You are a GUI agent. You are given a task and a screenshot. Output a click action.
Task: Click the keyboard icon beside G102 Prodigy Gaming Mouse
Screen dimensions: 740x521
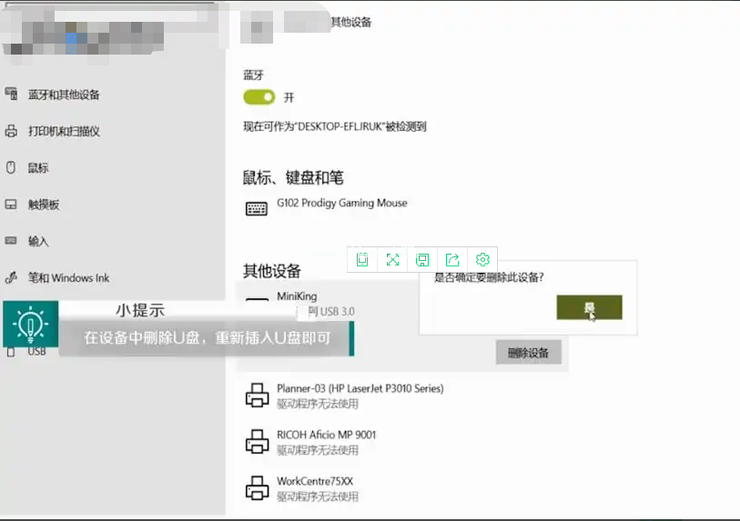257,208
